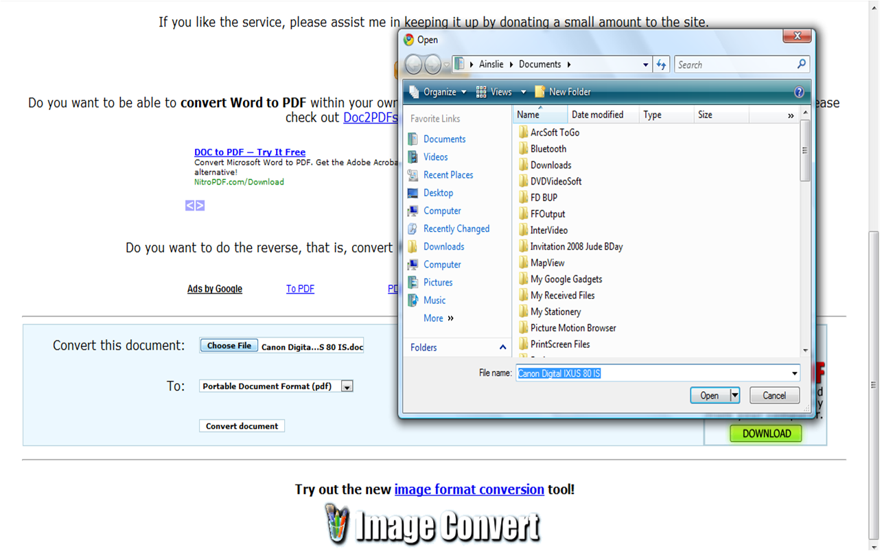Open the Organize menu
This screenshot has height=551, width=882.
click(438, 92)
